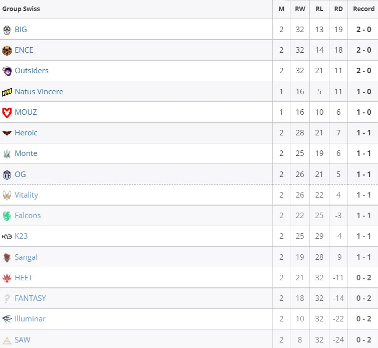Click the OG team logo icon
The height and width of the screenshot is (348, 378).
[x=7, y=175]
